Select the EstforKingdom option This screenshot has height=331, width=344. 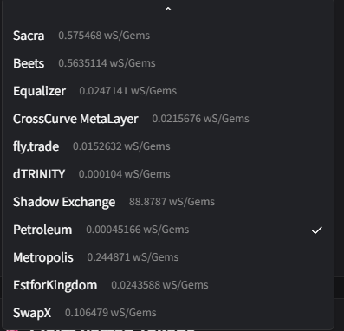point(168,285)
